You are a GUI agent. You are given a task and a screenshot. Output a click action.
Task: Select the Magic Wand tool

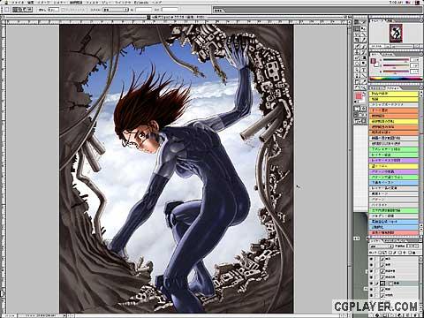click(363, 34)
